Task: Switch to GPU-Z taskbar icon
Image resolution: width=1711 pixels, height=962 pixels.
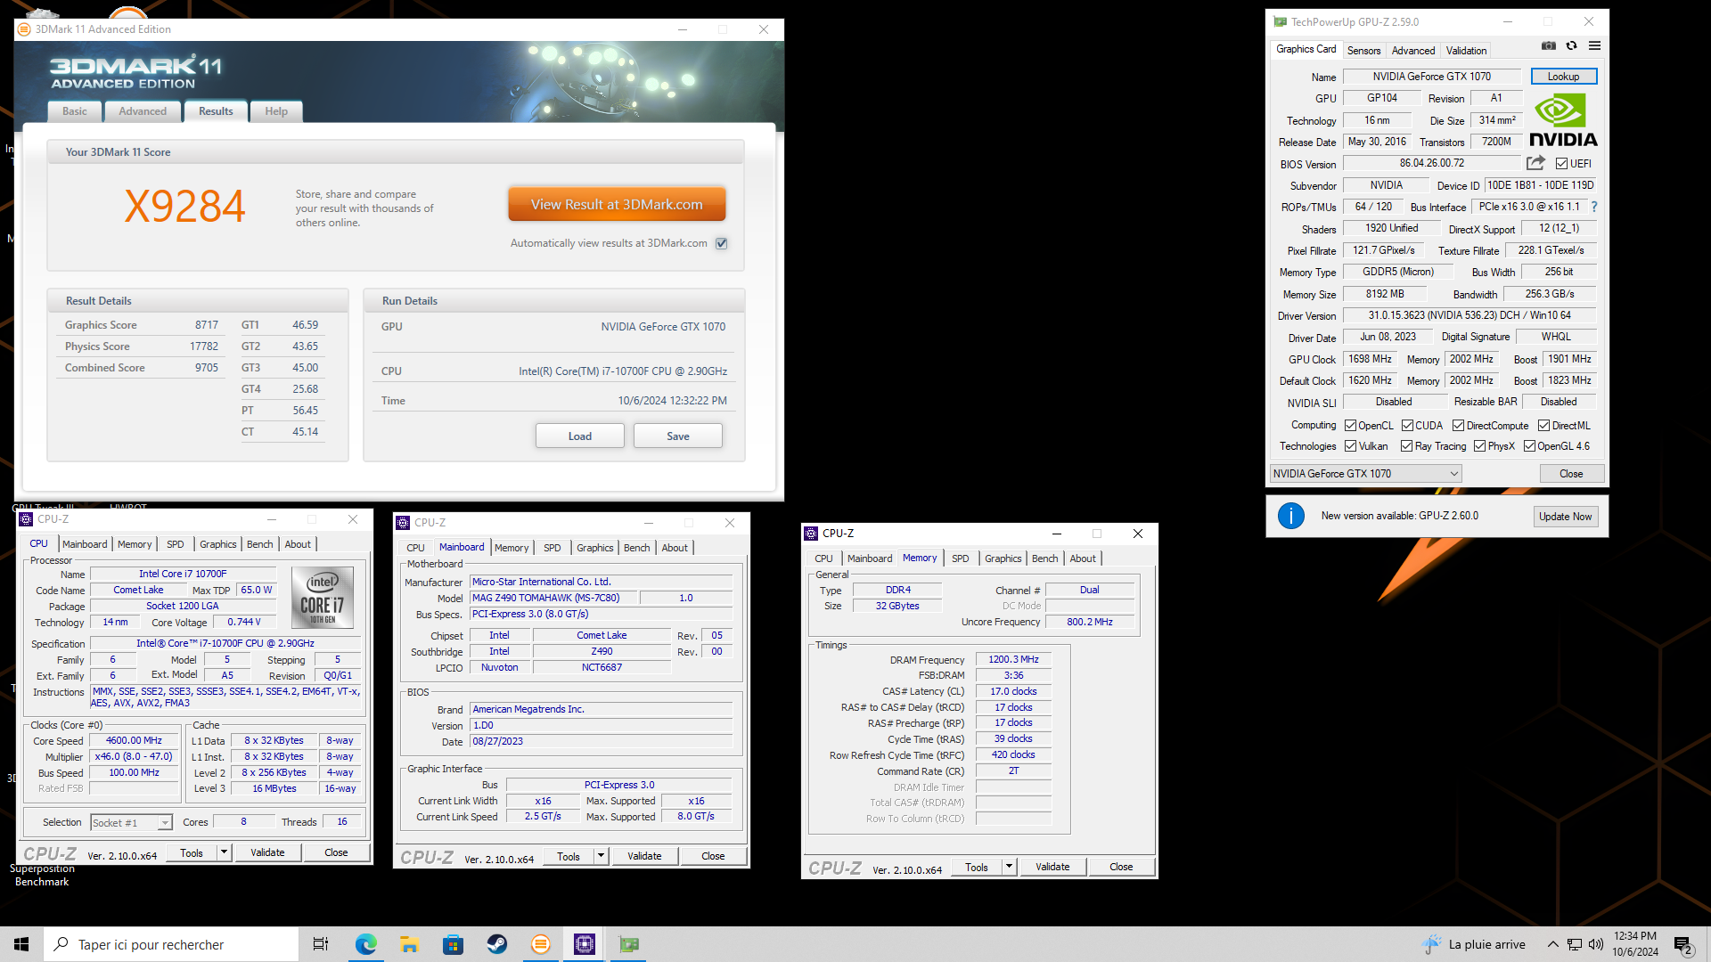Action: pos(629,944)
